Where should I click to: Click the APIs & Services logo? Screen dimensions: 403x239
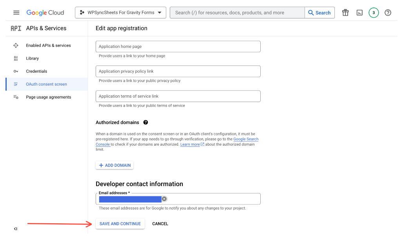pos(16,28)
